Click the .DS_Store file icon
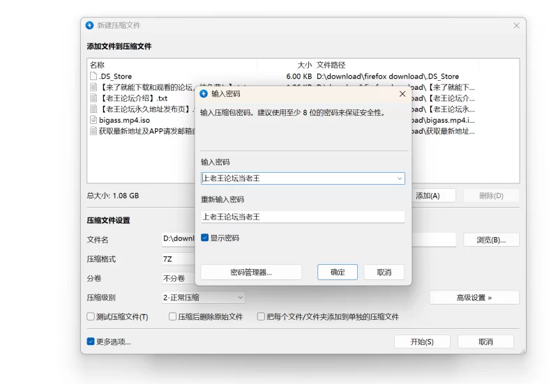Screen dimensions: 558x384 [93, 76]
